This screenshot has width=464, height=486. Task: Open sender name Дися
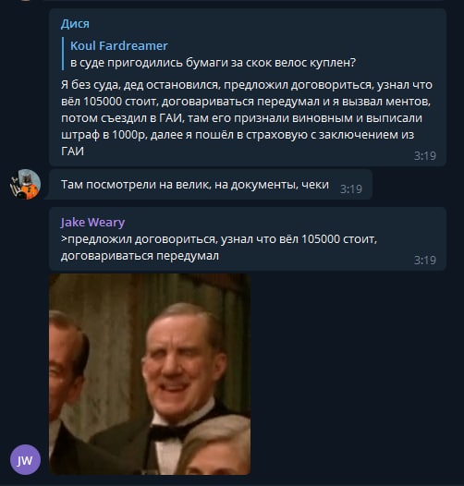[x=75, y=24]
